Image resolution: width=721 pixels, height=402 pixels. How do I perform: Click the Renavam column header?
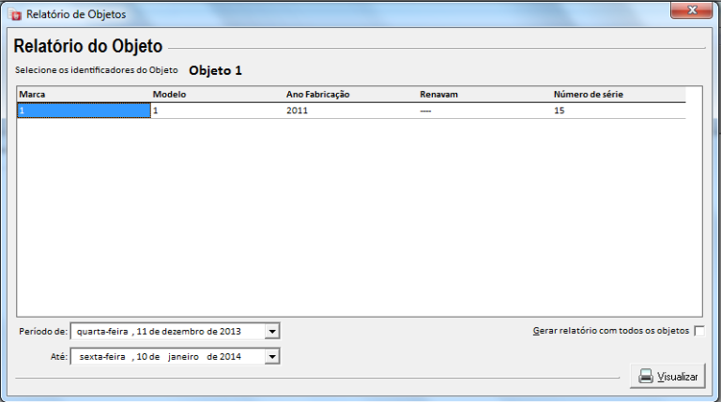tap(437, 95)
